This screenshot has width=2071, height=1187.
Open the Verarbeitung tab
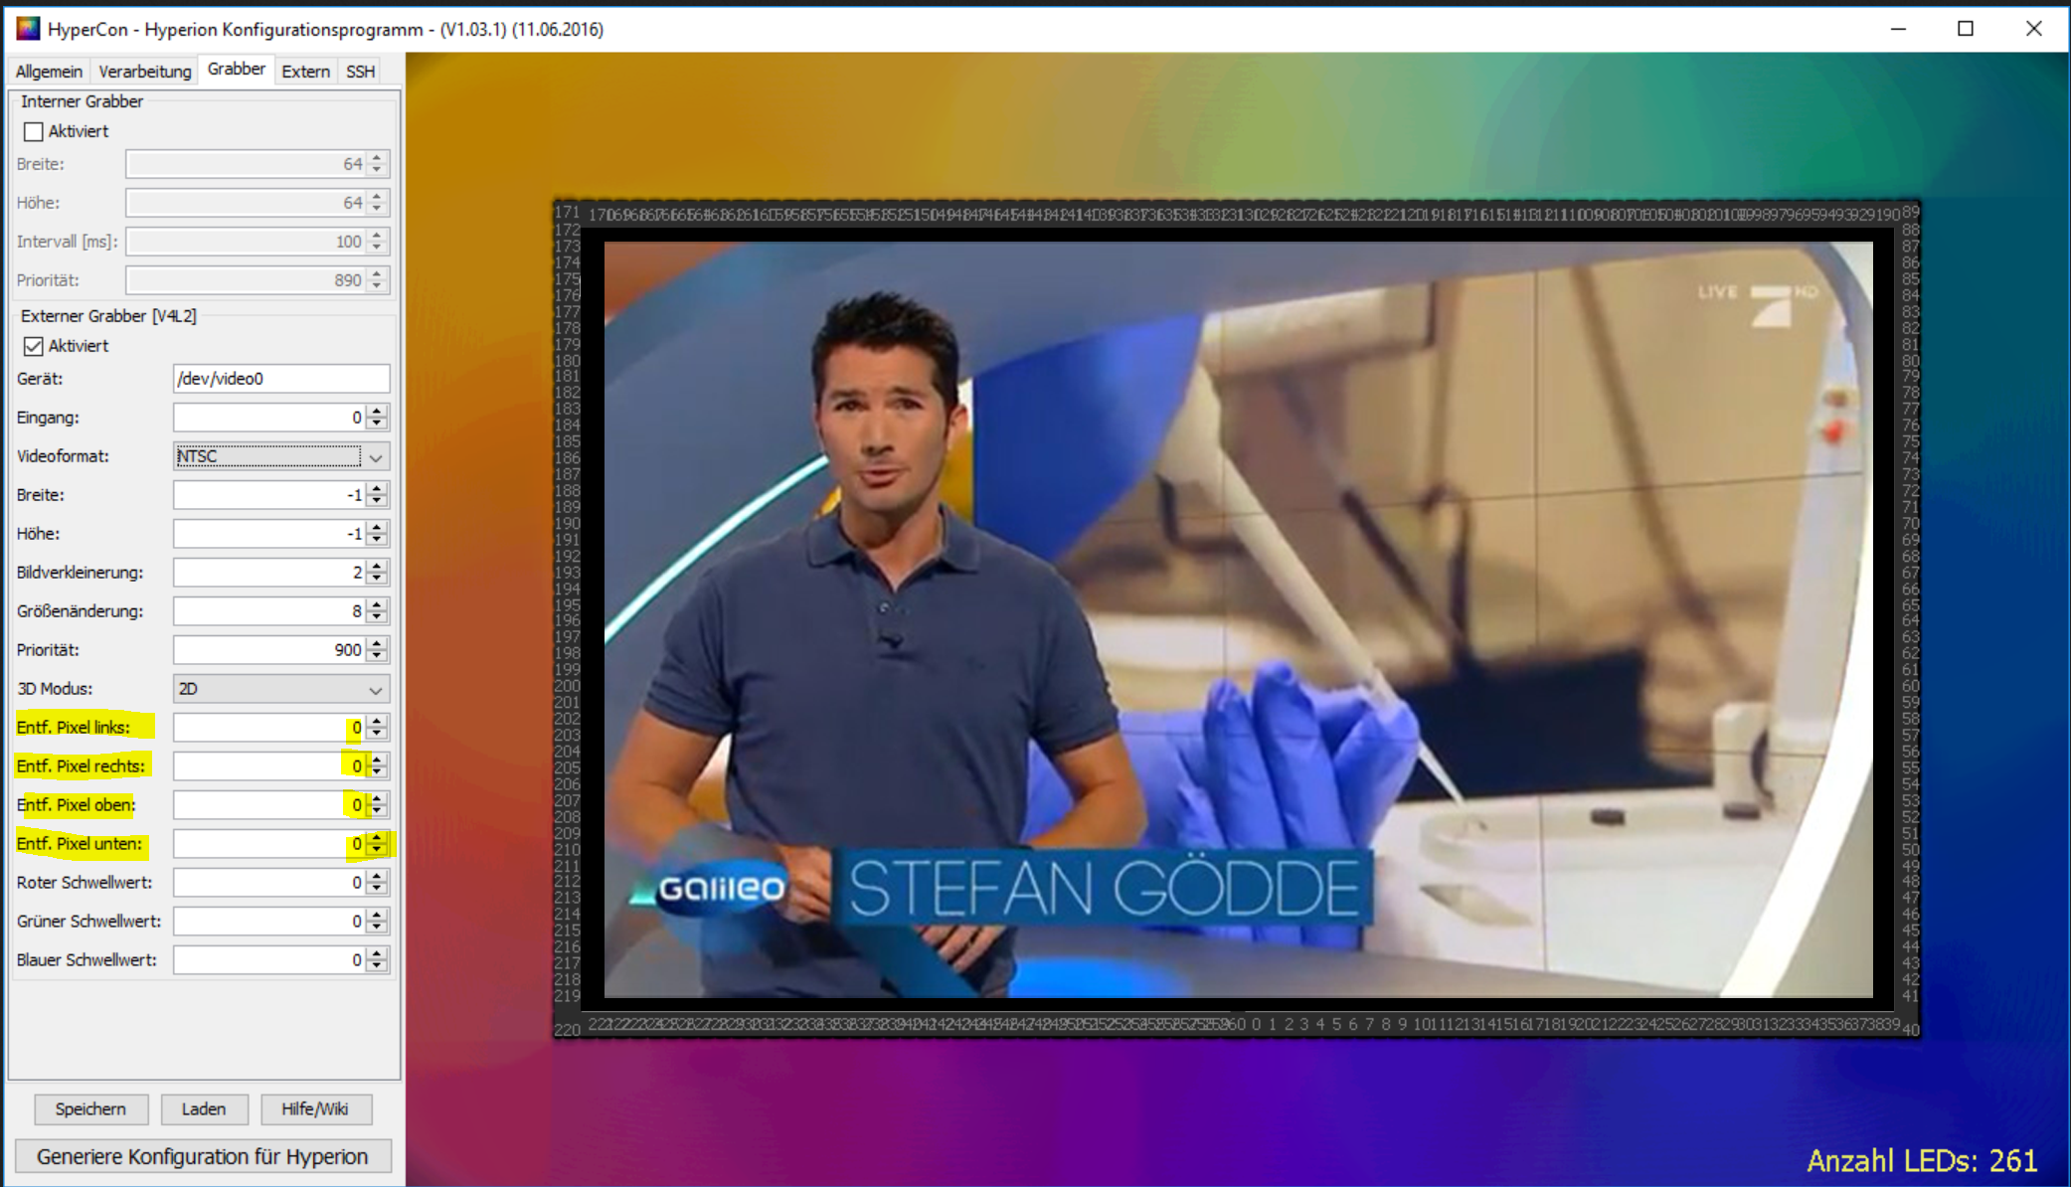coord(145,72)
